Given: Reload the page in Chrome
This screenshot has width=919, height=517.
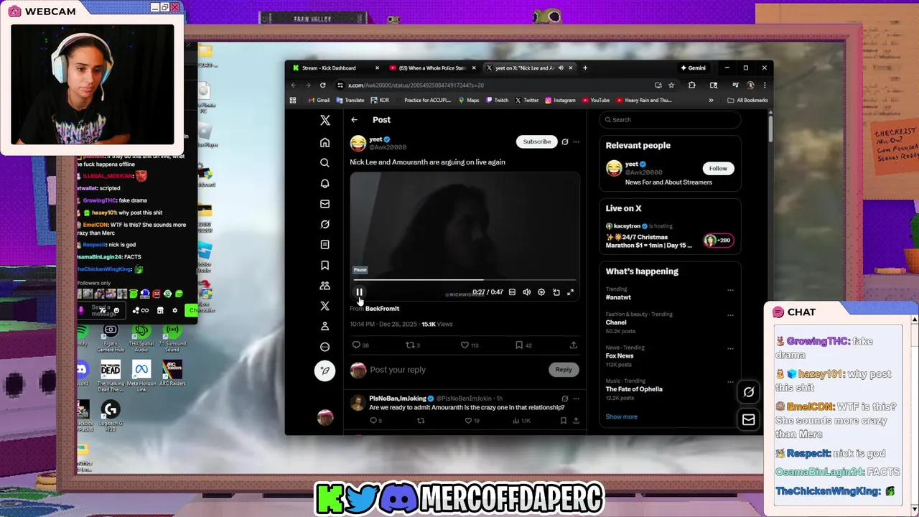Looking at the screenshot, I should pyautogui.click(x=322, y=85).
